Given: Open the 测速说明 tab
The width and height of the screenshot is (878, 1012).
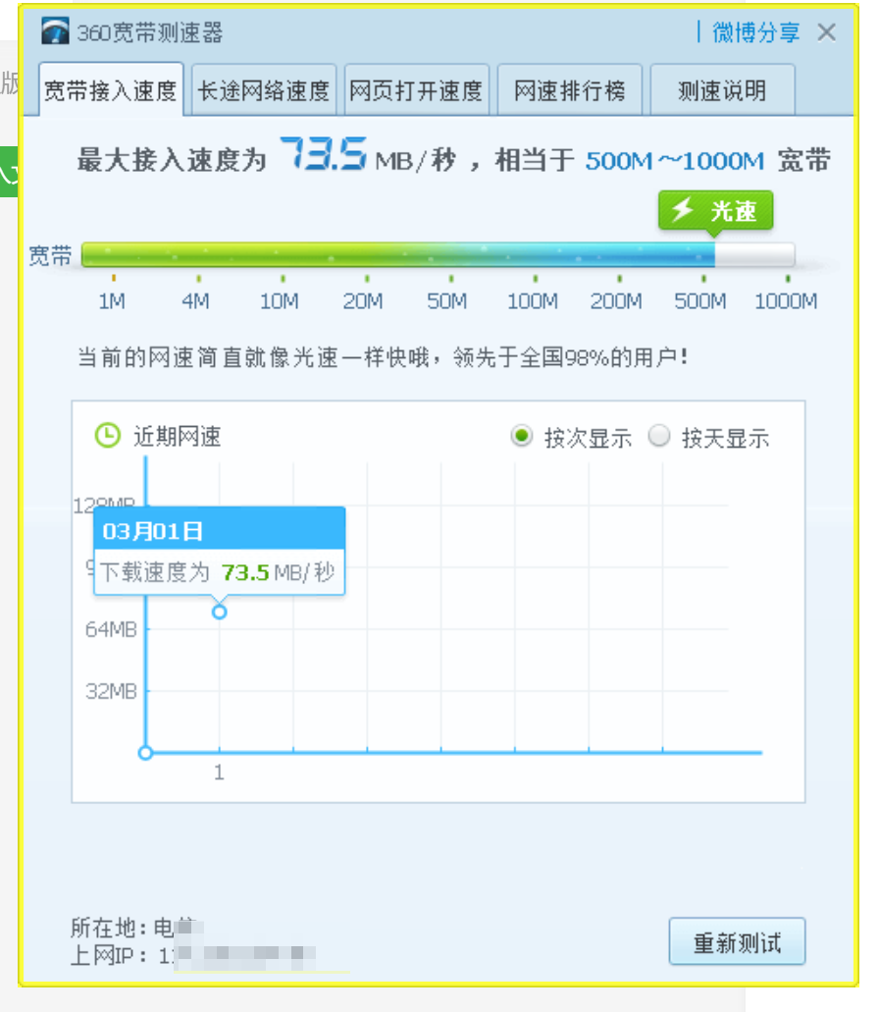Looking at the screenshot, I should 723,89.
